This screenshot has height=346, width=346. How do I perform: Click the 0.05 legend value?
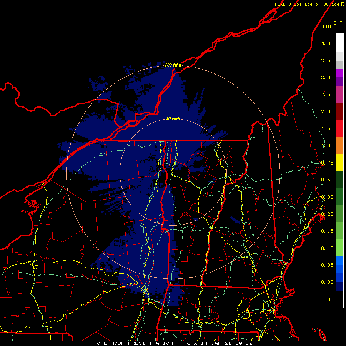pyautogui.click(x=327, y=265)
